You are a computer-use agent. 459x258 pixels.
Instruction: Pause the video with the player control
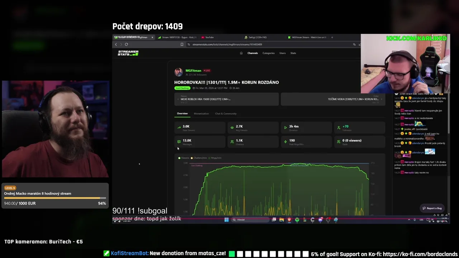115,221
